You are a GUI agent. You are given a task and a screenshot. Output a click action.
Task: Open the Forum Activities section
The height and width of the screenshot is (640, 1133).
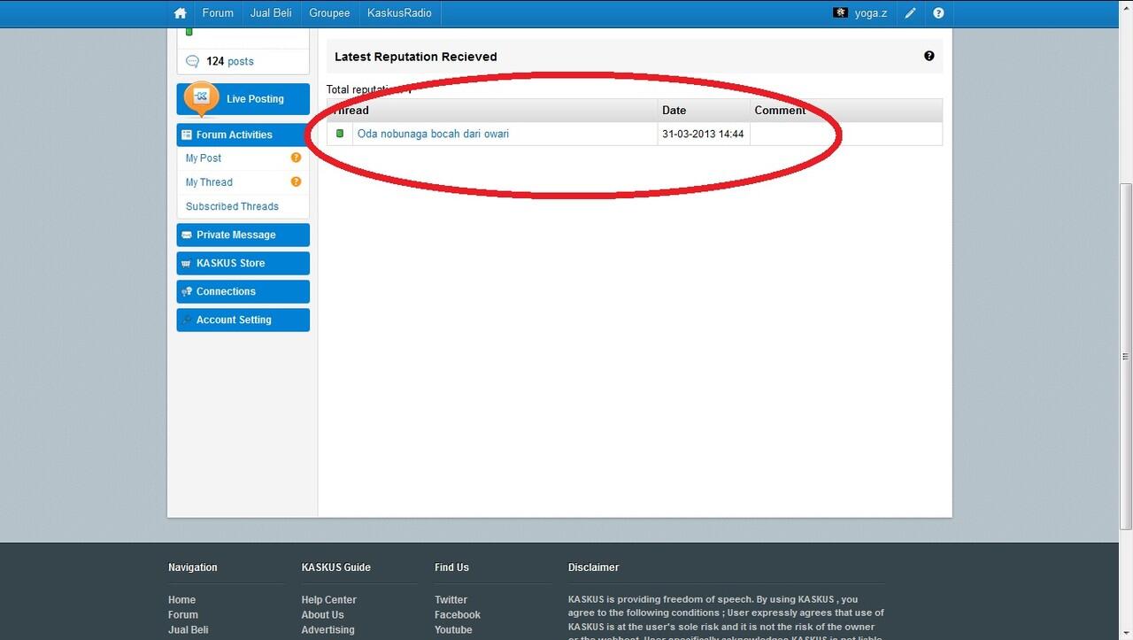click(243, 135)
